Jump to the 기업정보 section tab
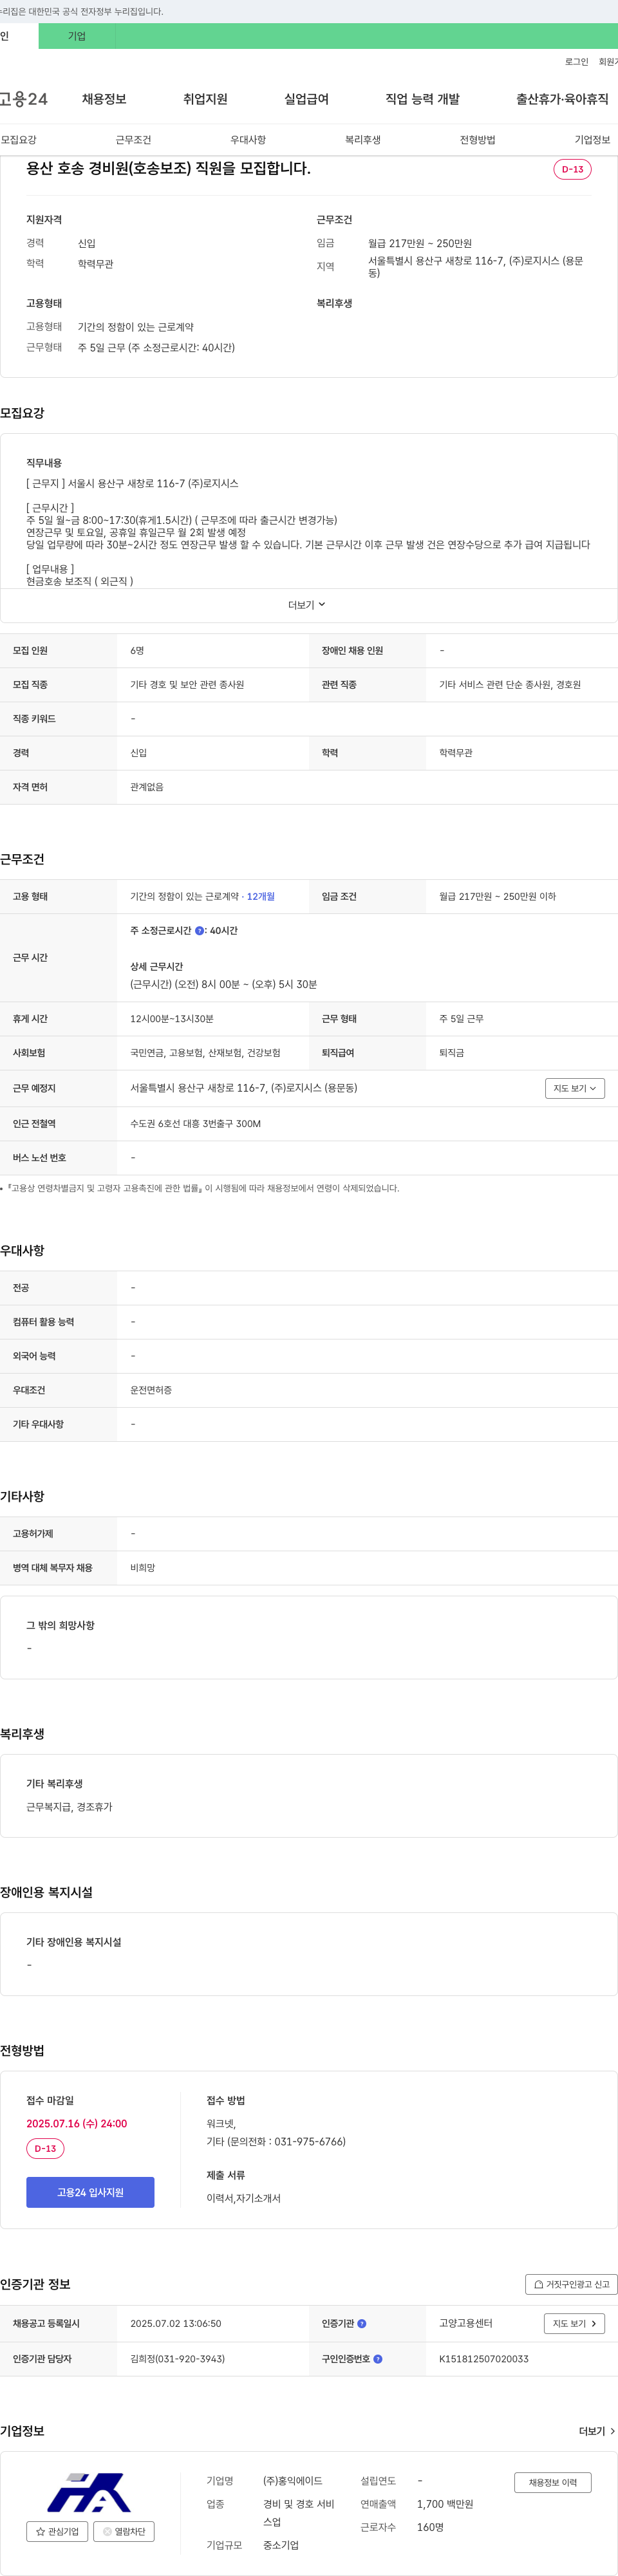This screenshot has height=2576, width=618. coord(592,140)
